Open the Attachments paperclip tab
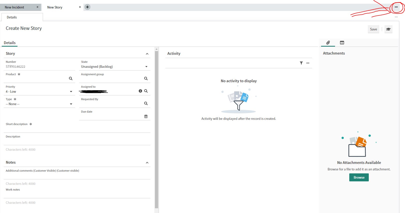The width and height of the screenshot is (405, 213). point(328,43)
